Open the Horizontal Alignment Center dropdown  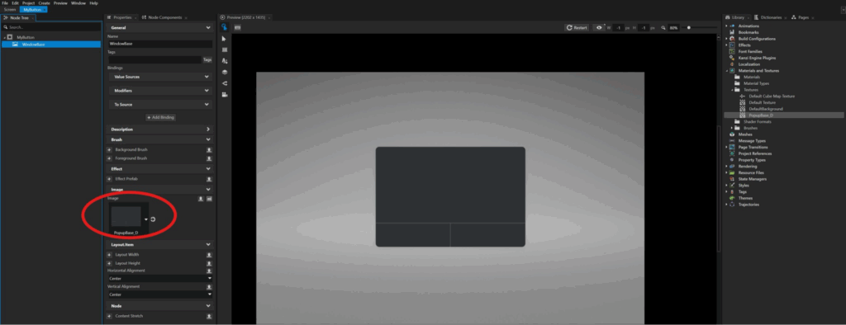160,279
